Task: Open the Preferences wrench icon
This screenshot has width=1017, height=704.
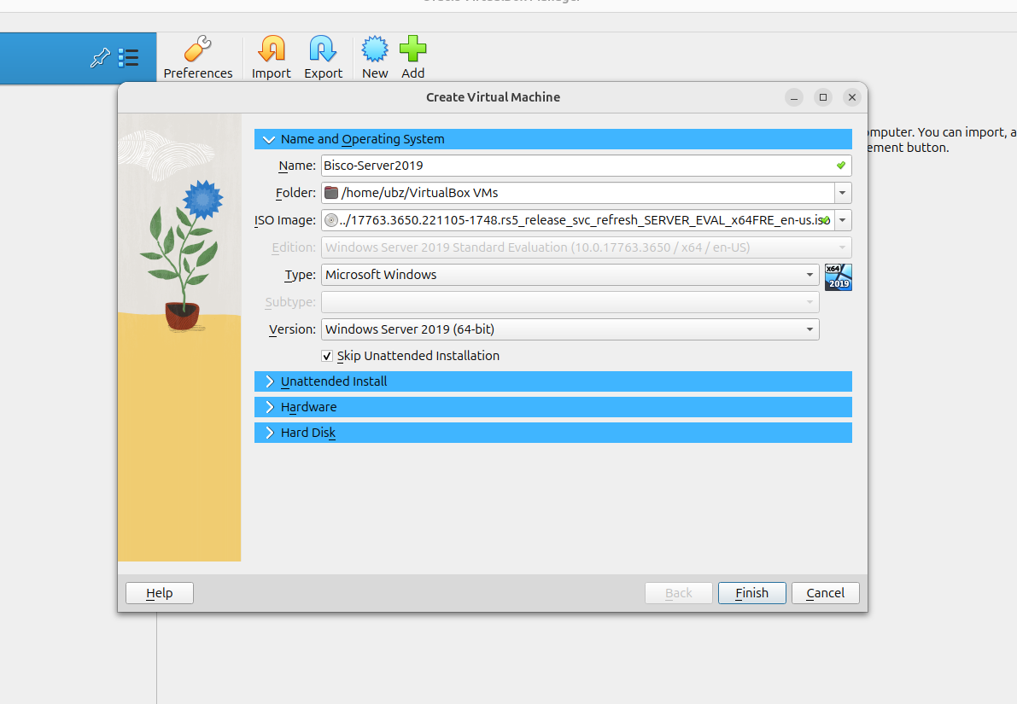Action: (x=197, y=49)
